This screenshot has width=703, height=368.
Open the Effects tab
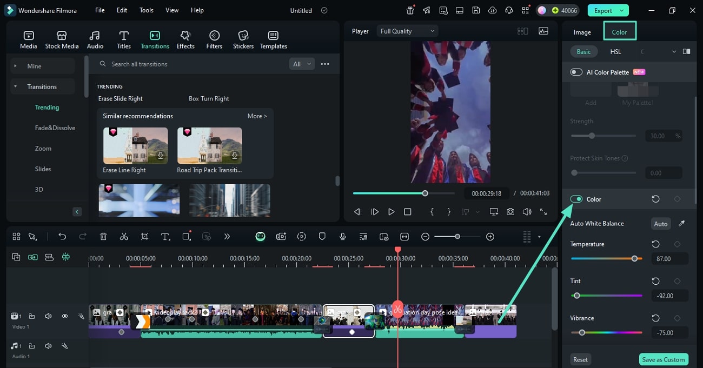185,40
